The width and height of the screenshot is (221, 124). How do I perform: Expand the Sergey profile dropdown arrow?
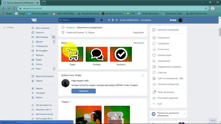coord(185,20)
